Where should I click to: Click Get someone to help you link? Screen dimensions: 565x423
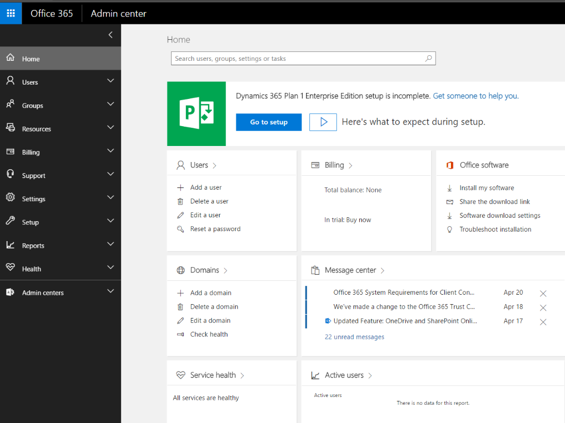click(475, 96)
